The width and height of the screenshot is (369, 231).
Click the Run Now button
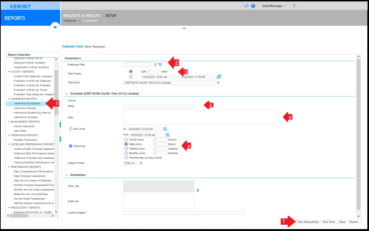click(x=329, y=222)
